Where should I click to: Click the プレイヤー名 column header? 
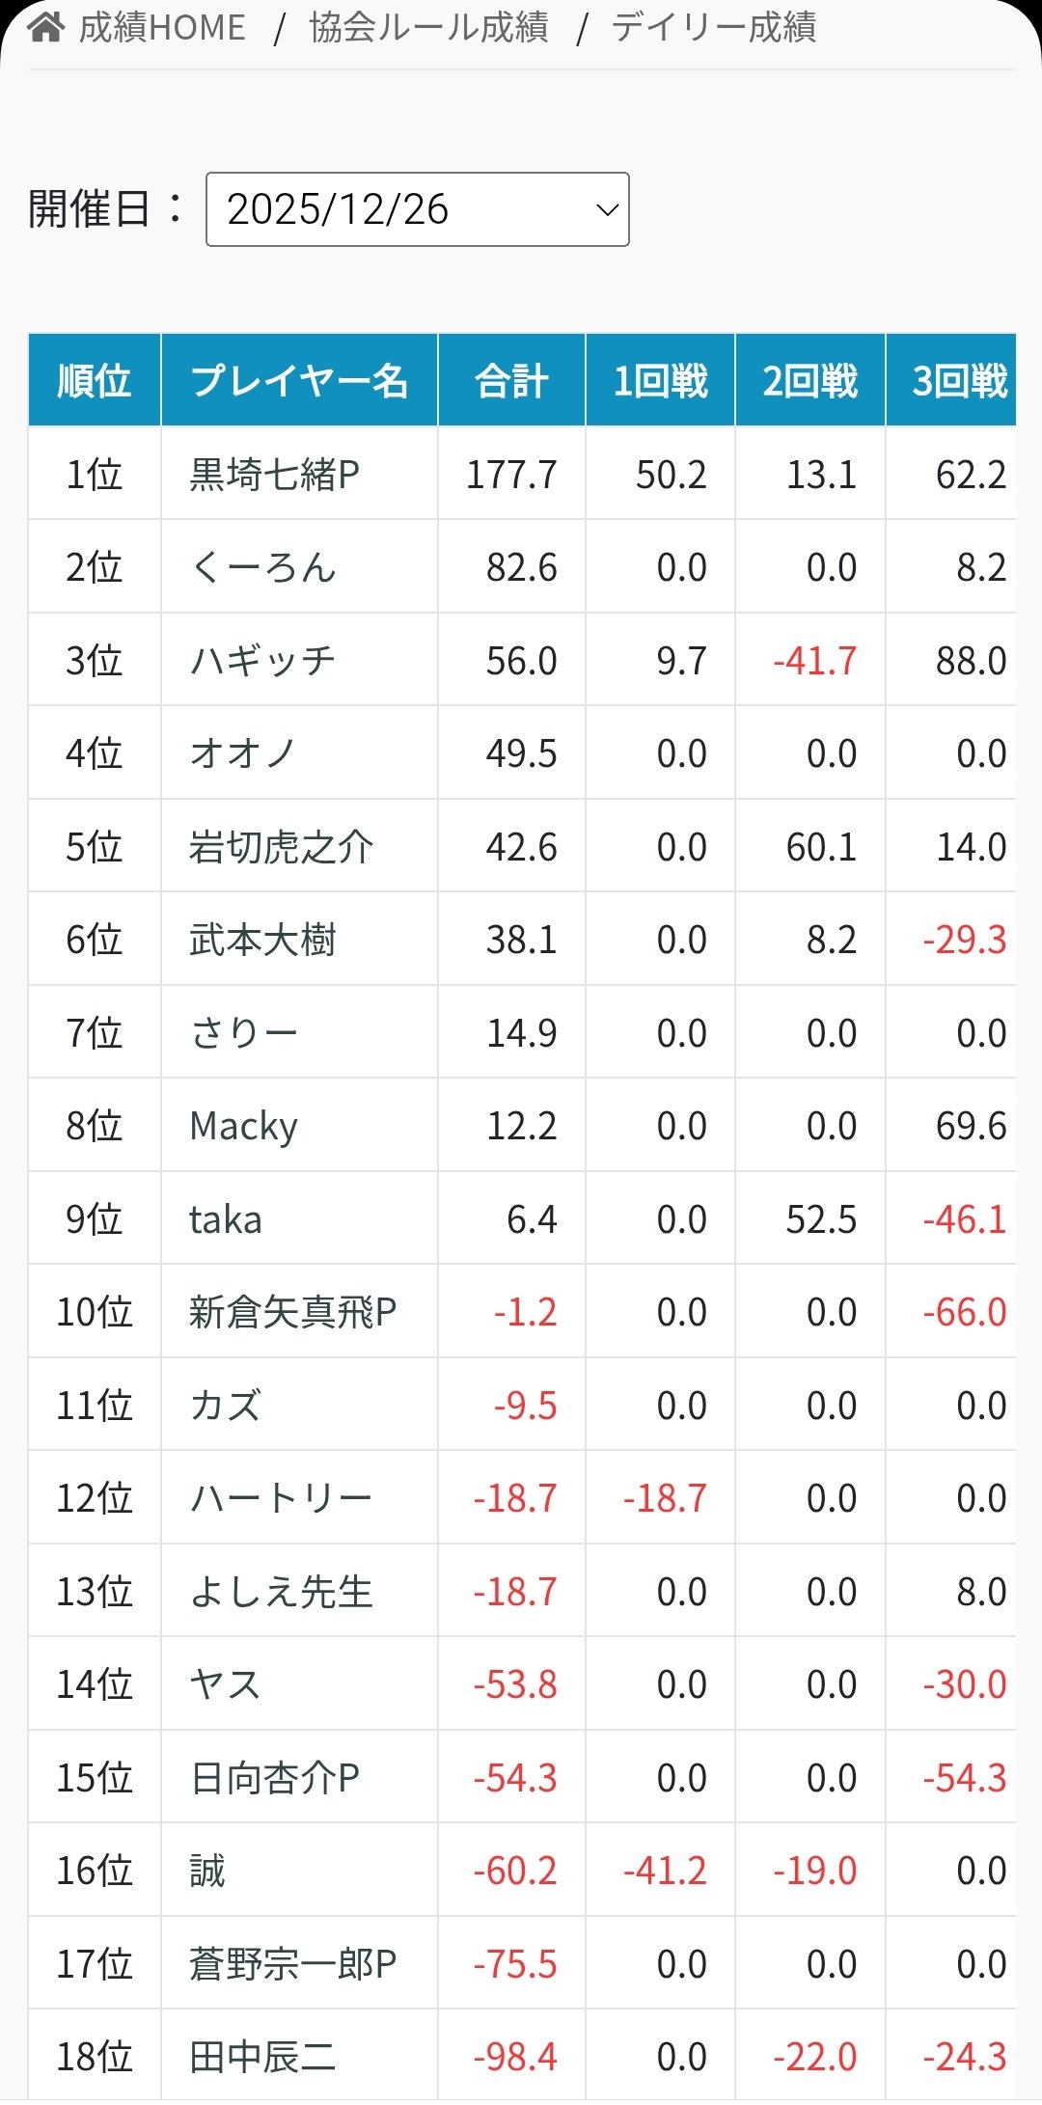pyautogui.click(x=299, y=380)
